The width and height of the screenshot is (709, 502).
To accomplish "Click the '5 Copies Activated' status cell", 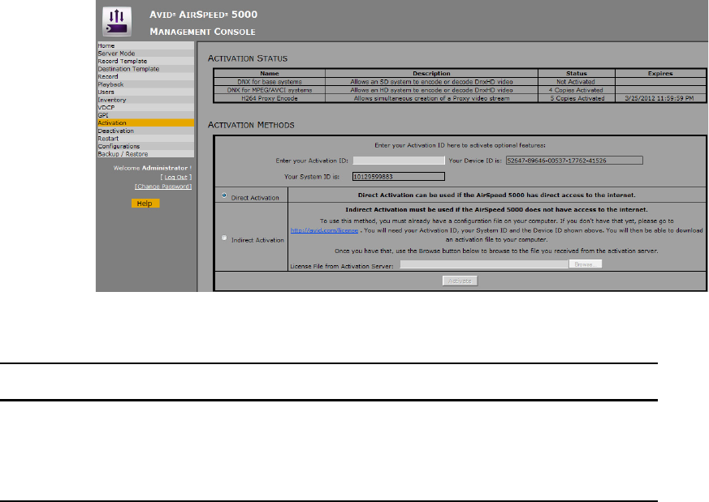I will pos(576,98).
